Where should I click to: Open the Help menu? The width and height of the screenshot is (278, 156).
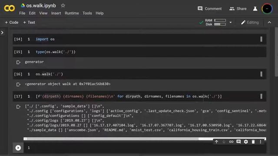pyautogui.click(x=99, y=13)
